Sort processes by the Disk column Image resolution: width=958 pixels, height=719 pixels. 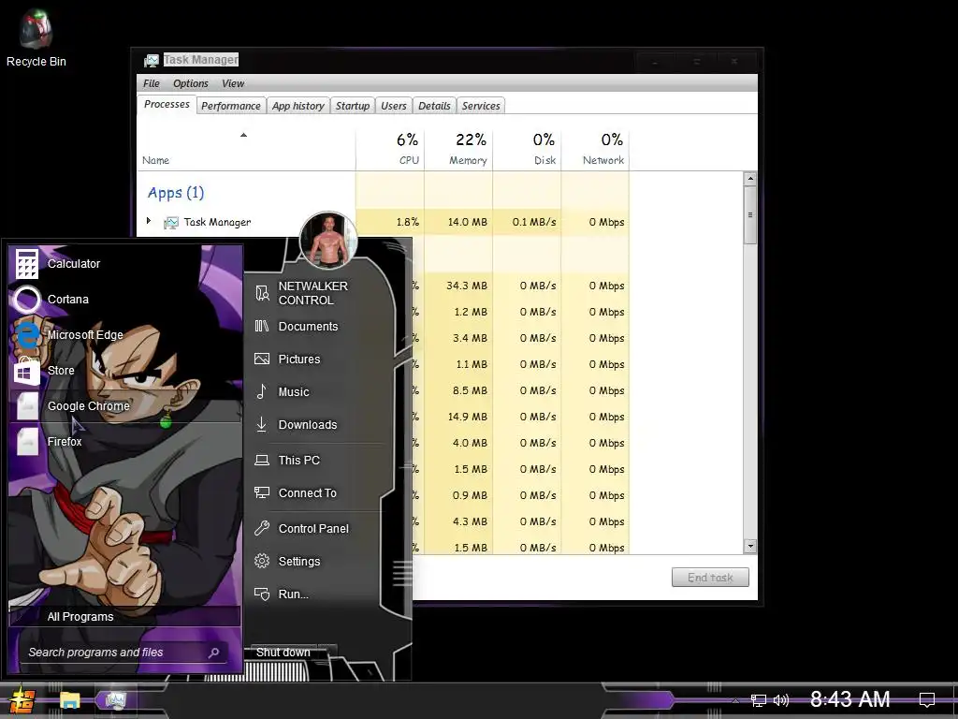coord(527,149)
